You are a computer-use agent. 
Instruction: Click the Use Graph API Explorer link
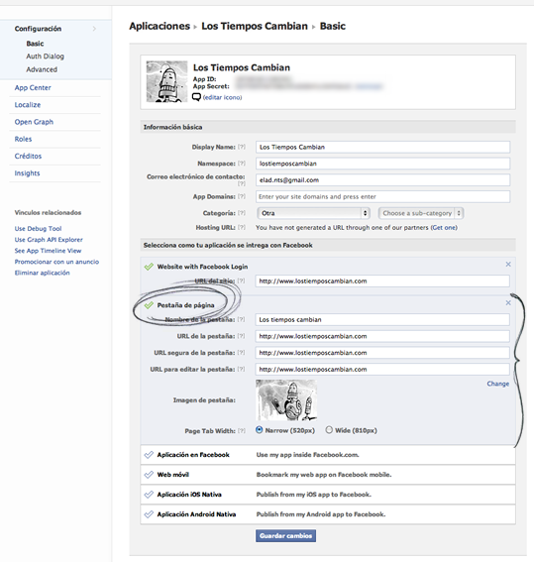pos(49,240)
